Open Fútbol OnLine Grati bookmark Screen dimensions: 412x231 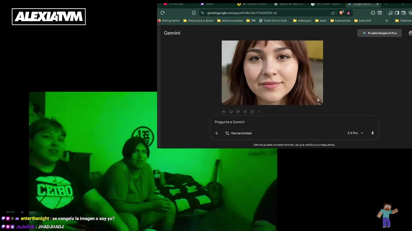274,21
